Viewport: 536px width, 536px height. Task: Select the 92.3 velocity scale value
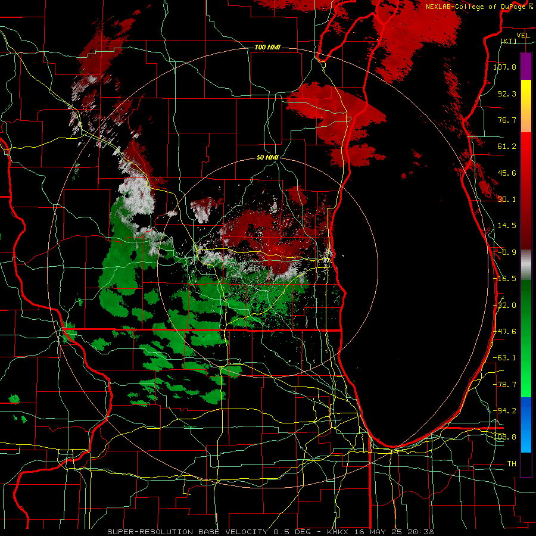(x=507, y=94)
